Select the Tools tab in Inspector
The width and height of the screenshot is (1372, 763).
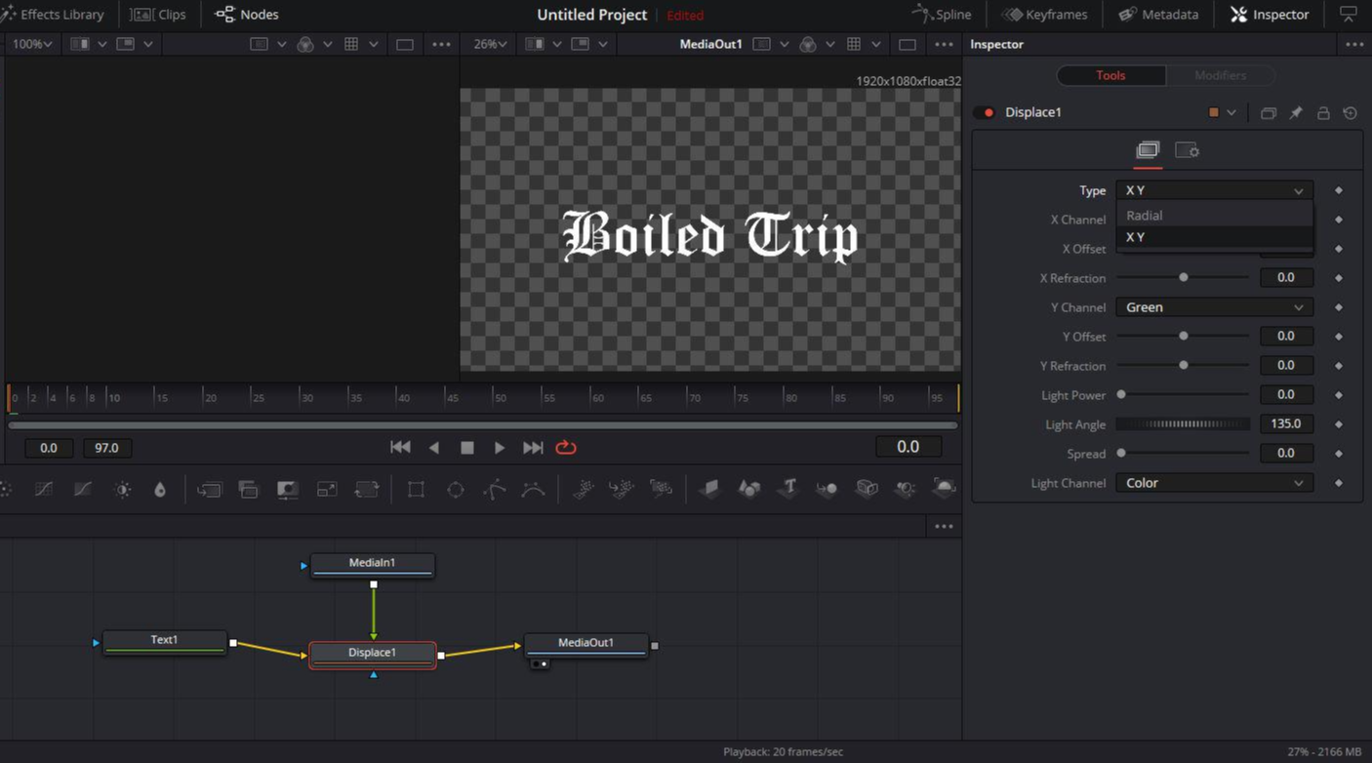(x=1110, y=75)
